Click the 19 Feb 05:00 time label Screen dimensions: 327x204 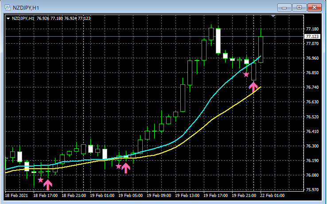tap(131, 196)
